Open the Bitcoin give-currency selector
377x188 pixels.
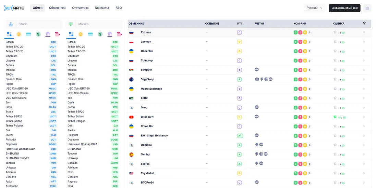pos(34,24)
